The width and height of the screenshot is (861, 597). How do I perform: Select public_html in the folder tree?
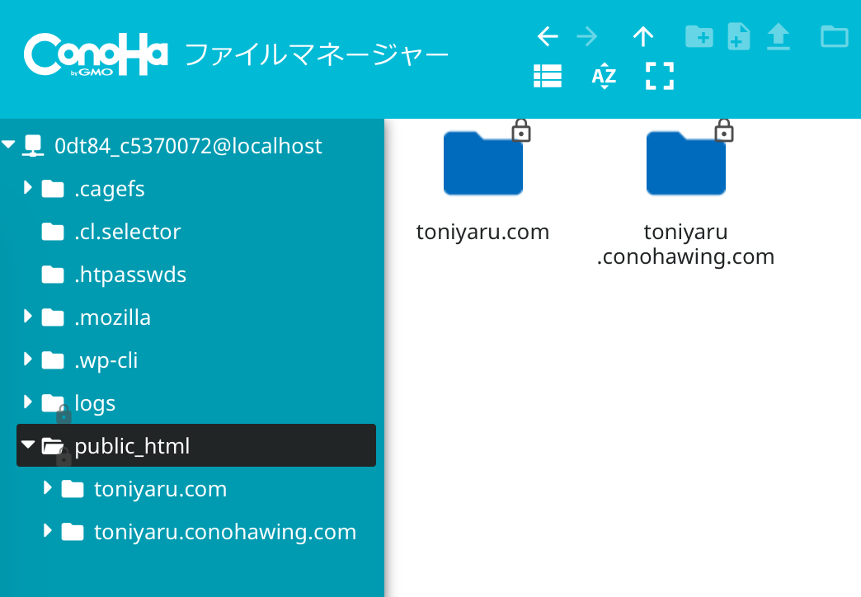196,445
